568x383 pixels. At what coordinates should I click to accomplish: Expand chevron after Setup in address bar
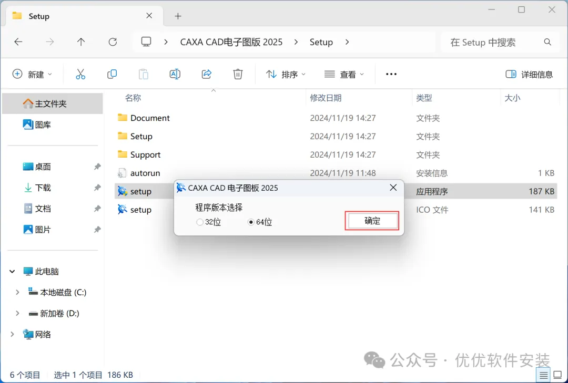[347, 42]
